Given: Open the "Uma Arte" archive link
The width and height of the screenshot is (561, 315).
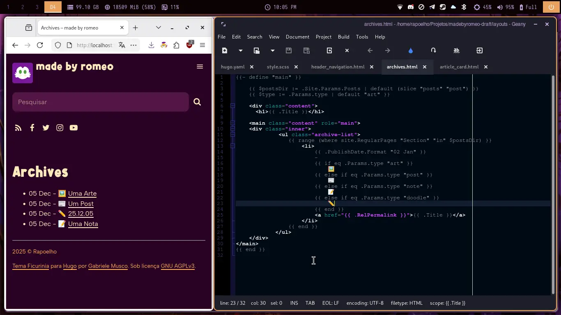Looking at the screenshot, I should [82, 194].
